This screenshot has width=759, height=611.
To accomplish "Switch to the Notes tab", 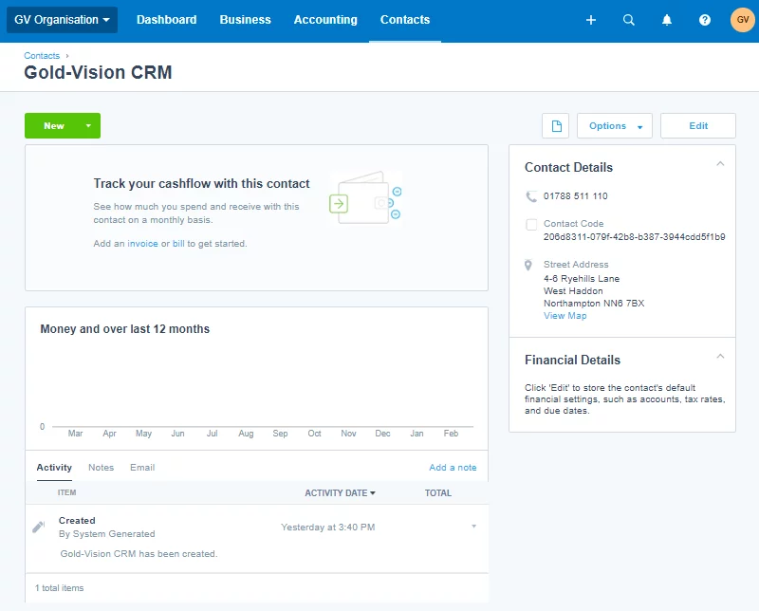I will click(x=102, y=467).
